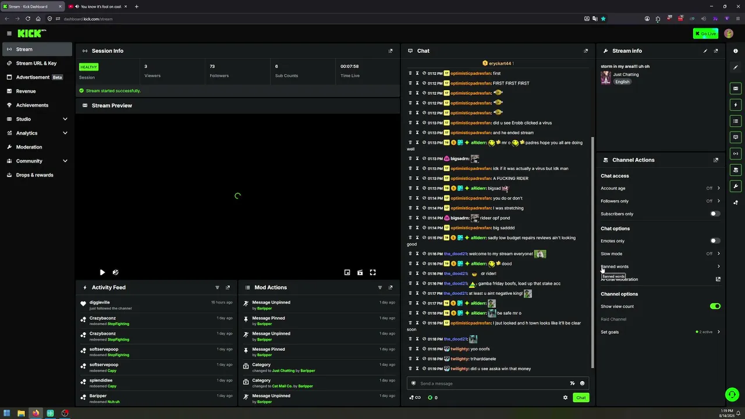Open pop-out icon beside AI Chat Moderation
This screenshot has width=745, height=419.
(718, 279)
